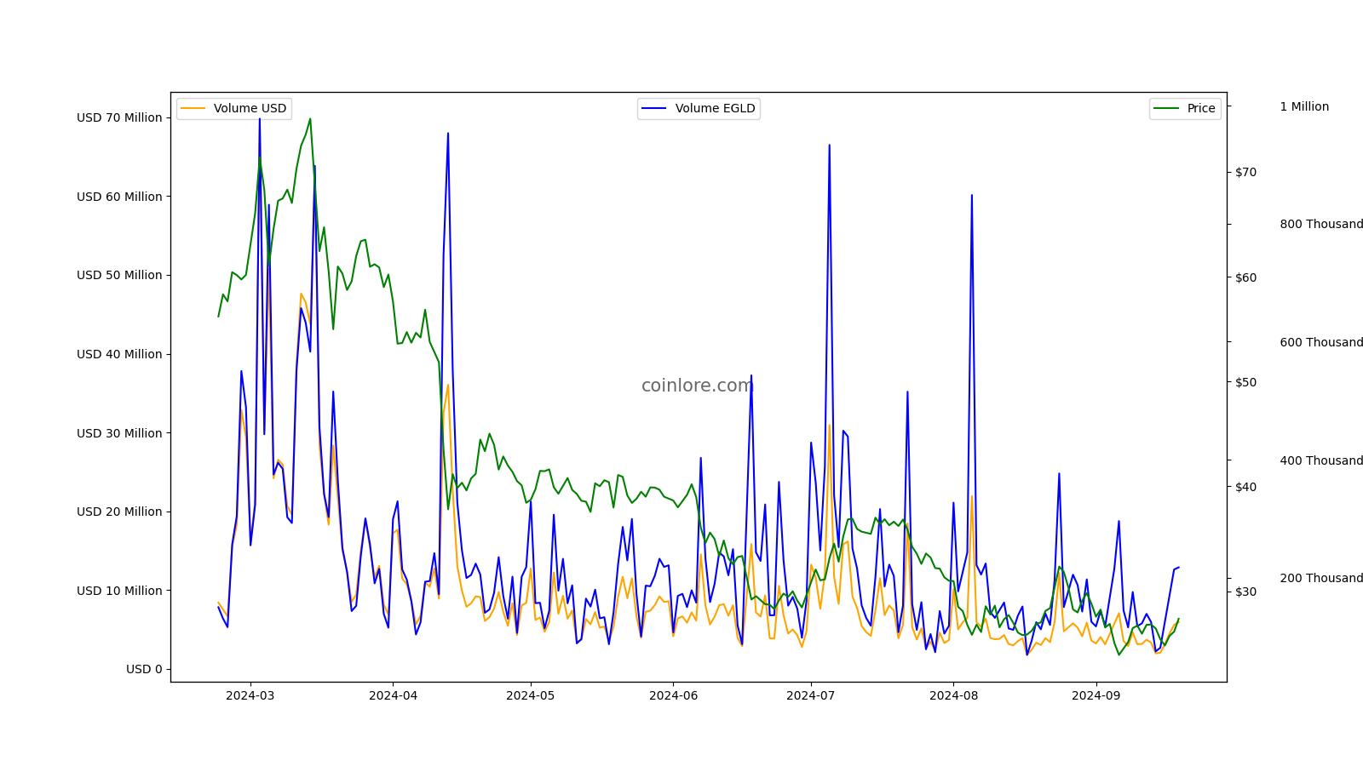The image size is (1363, 766).
Task: Click the 2024-07 date label
Action: point(811,695)
